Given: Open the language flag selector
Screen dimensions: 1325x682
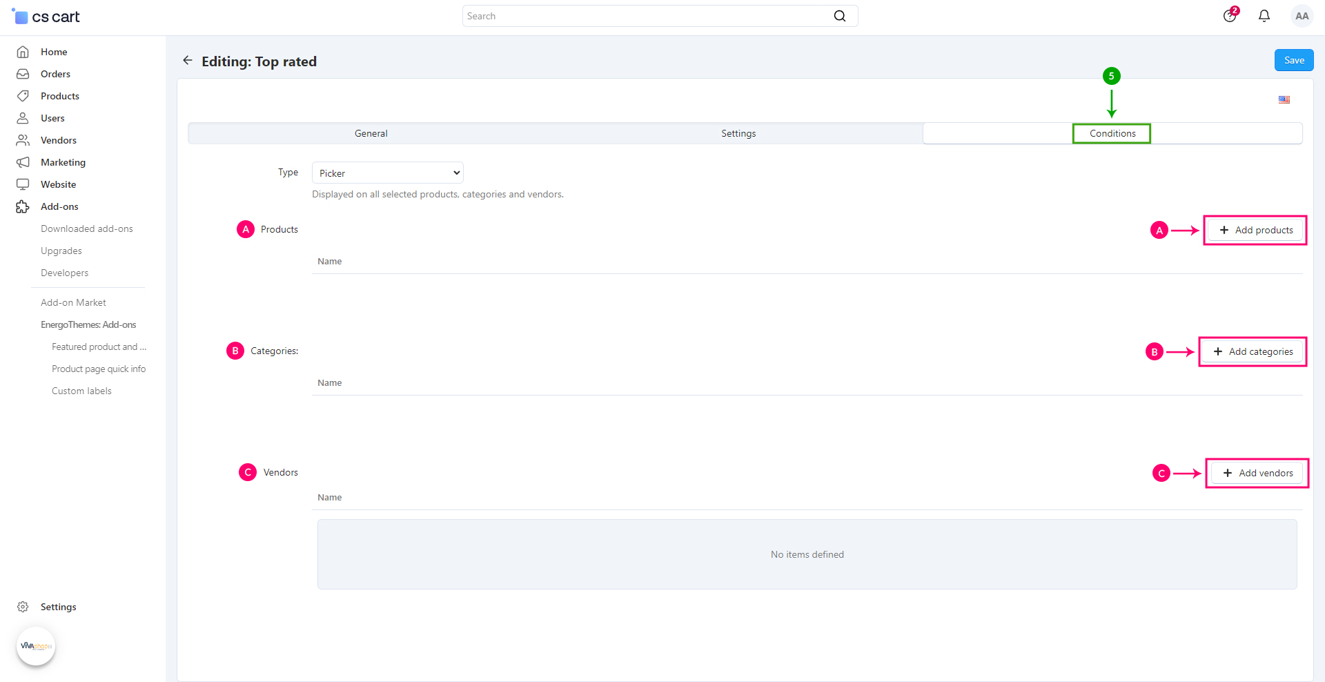Looking at the screenshot, I should 1284,99.
